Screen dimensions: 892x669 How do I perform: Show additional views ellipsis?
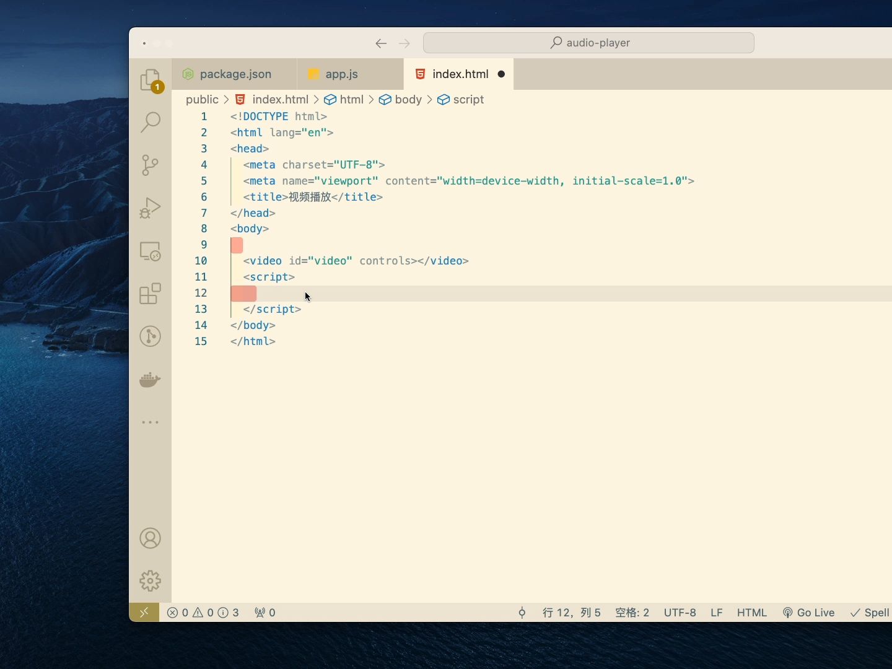[151, 422]
